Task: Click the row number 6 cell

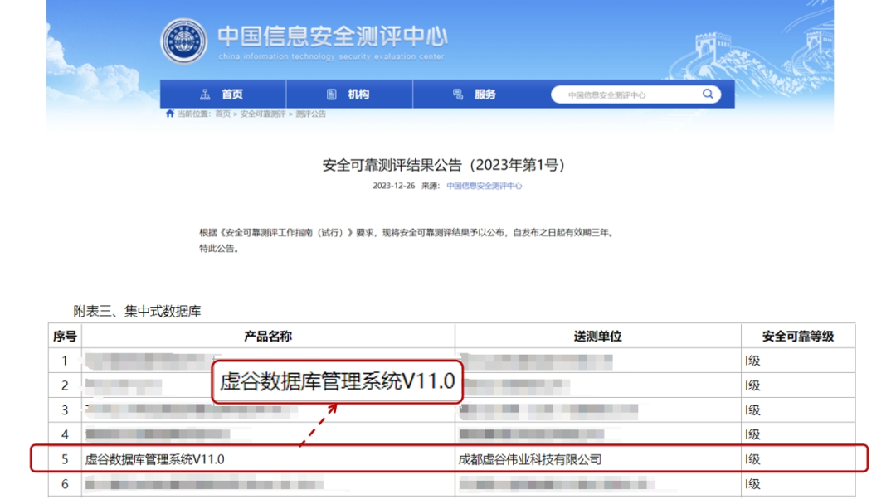Action: [65, 484]
